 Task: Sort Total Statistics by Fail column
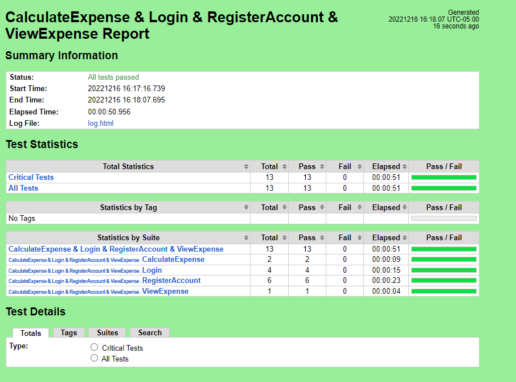(x=359, y=166)
